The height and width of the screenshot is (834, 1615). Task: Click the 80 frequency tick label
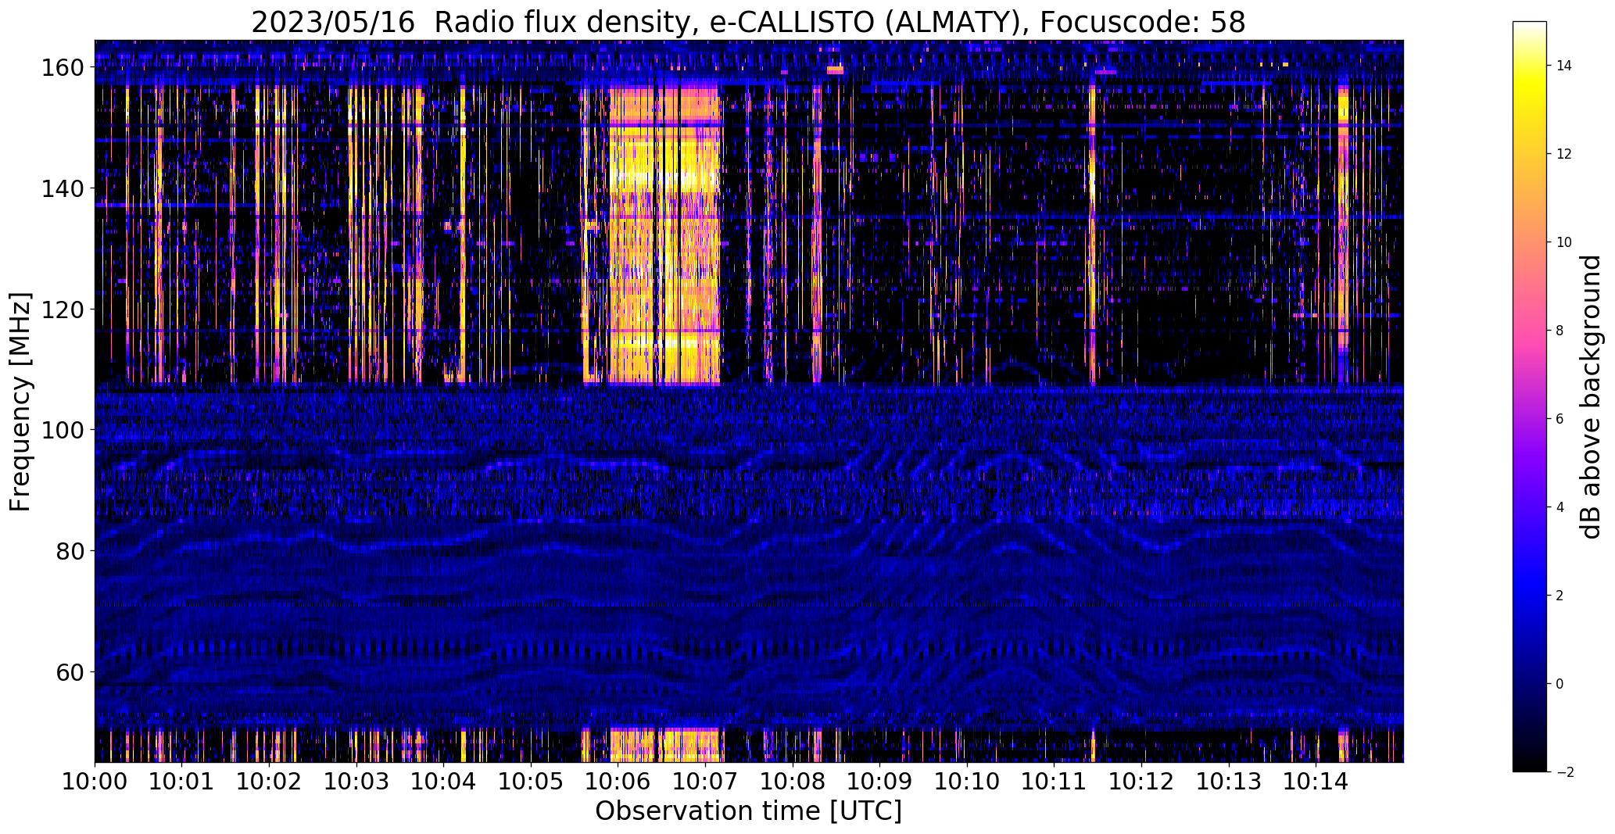pyautogui.click(x=70, y=551)
